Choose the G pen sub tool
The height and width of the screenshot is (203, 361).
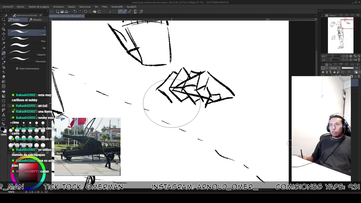coord(27,26)
